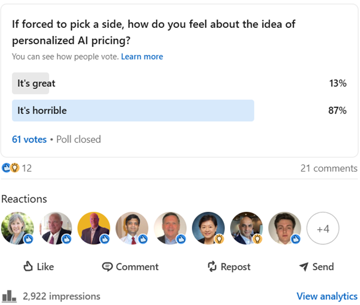Show the 21 comments

pyautogui.click(x=329, y=168)
